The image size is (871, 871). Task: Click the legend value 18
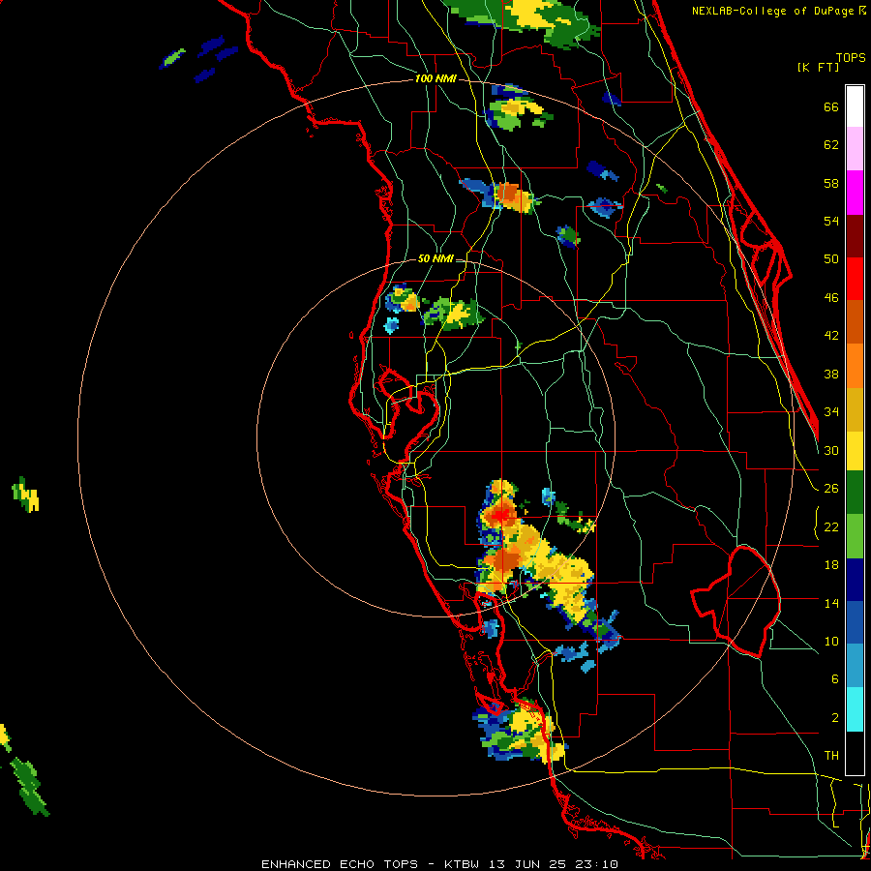(x=831, y=565)
